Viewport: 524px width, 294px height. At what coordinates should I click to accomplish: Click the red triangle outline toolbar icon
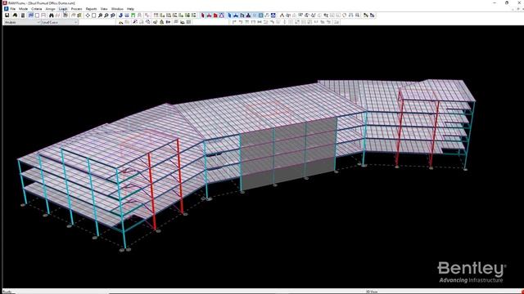point(222,16)
